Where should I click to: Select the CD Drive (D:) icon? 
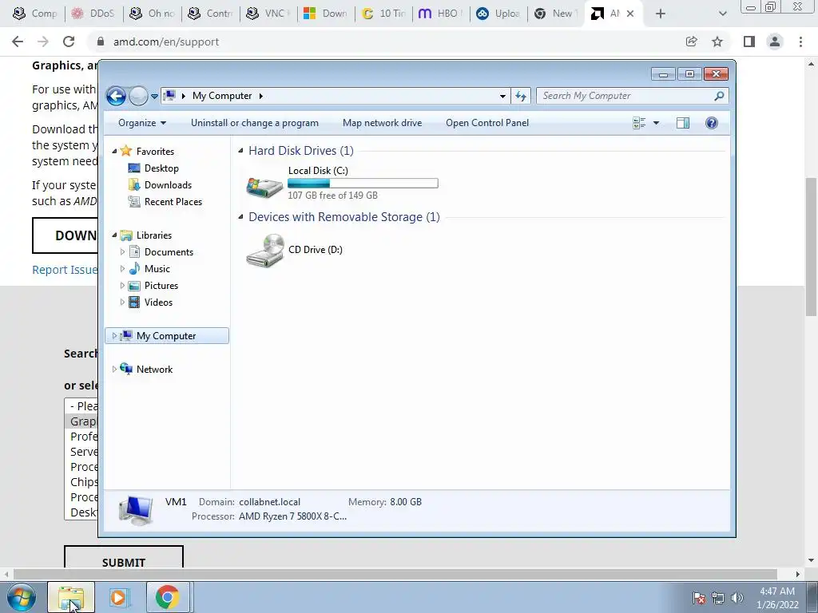point(265,250)
